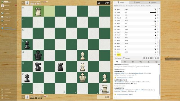Select black's move Крb4 in row 51
180x101 pixels.
pos(126,52)
